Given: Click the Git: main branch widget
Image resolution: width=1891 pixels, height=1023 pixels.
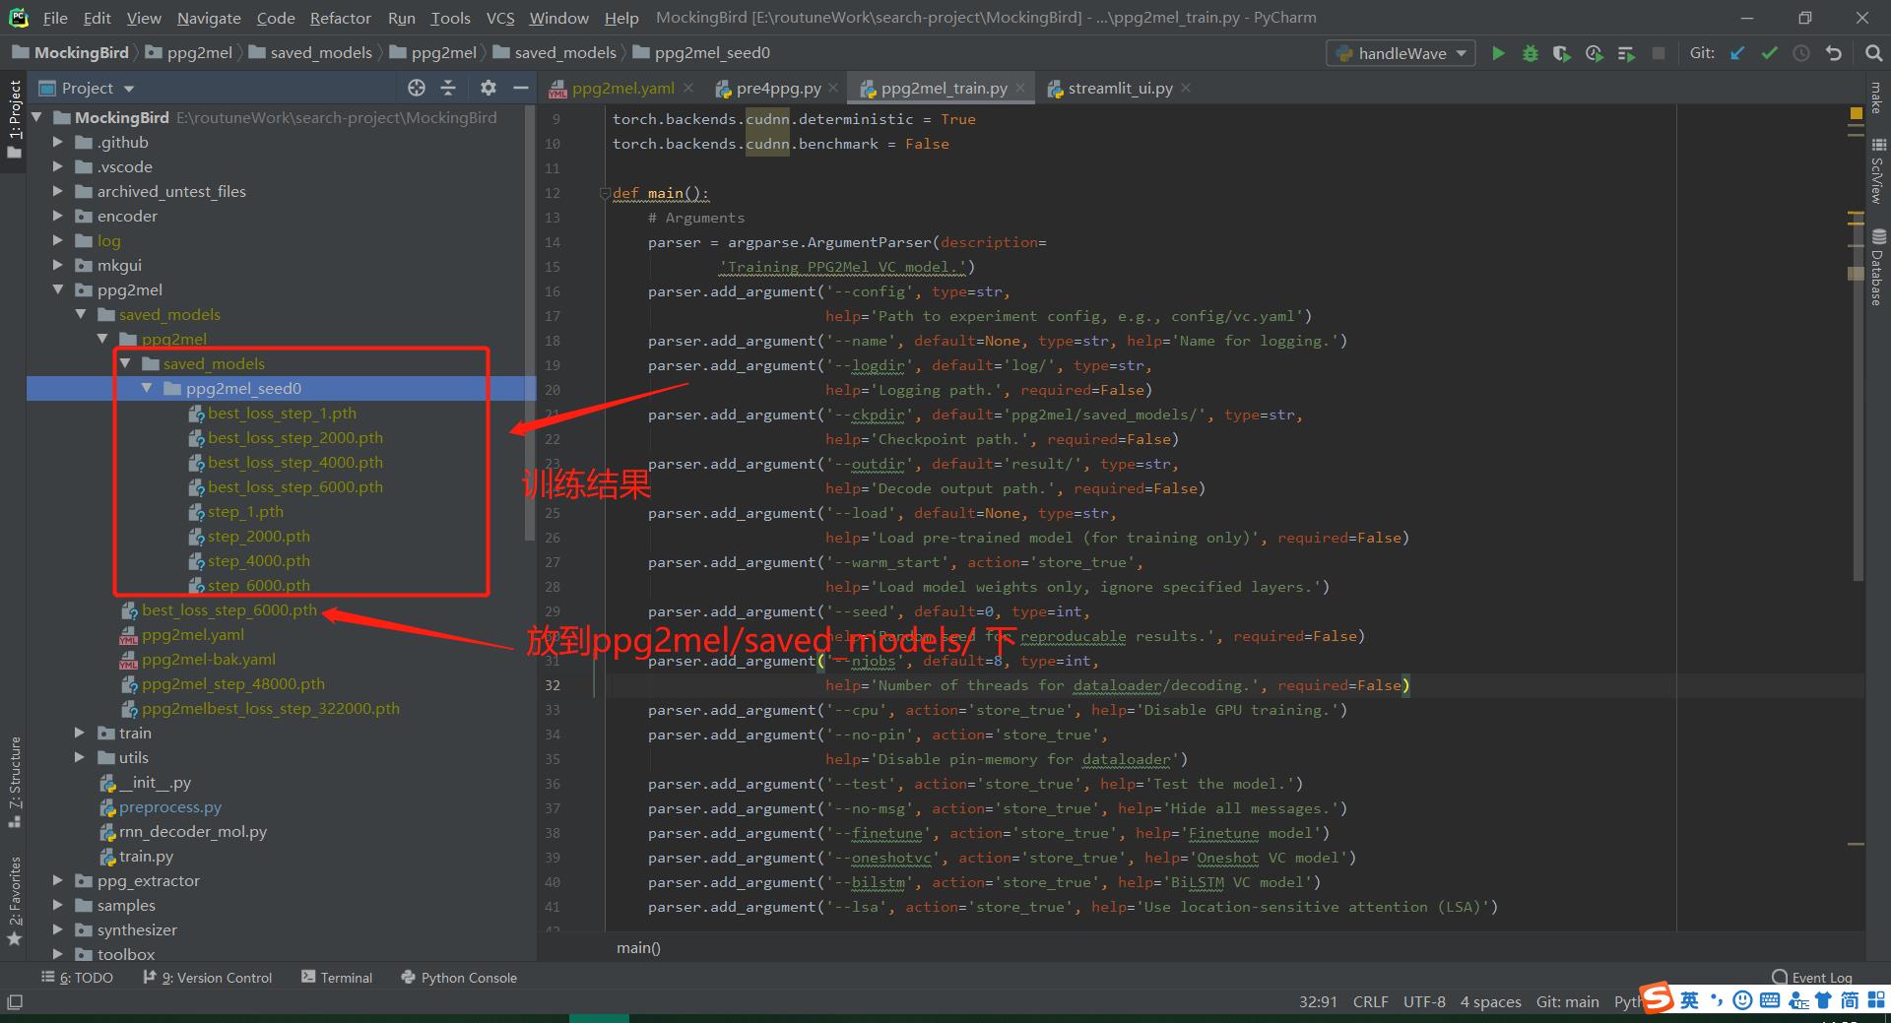Looking at the screenshot, I should click(x=1567, y=1001).
